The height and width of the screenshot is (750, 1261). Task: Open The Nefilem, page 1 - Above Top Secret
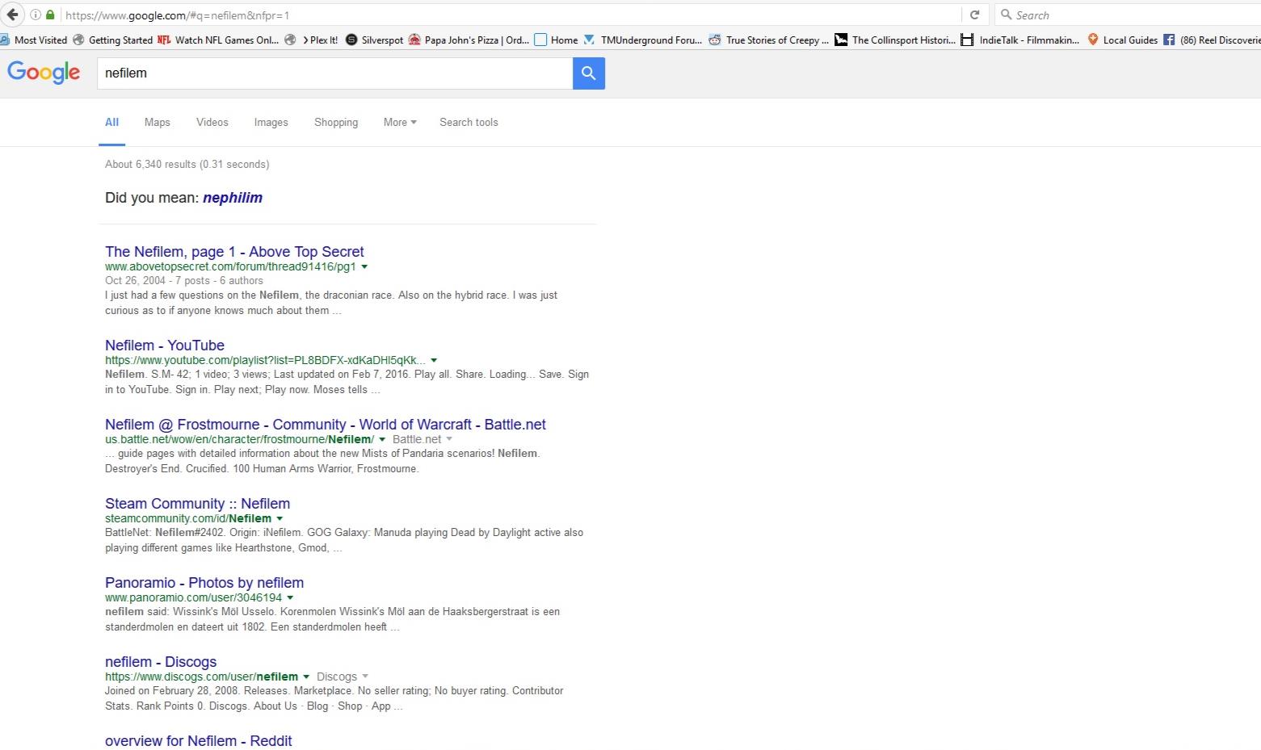click(x=234, y=252)
